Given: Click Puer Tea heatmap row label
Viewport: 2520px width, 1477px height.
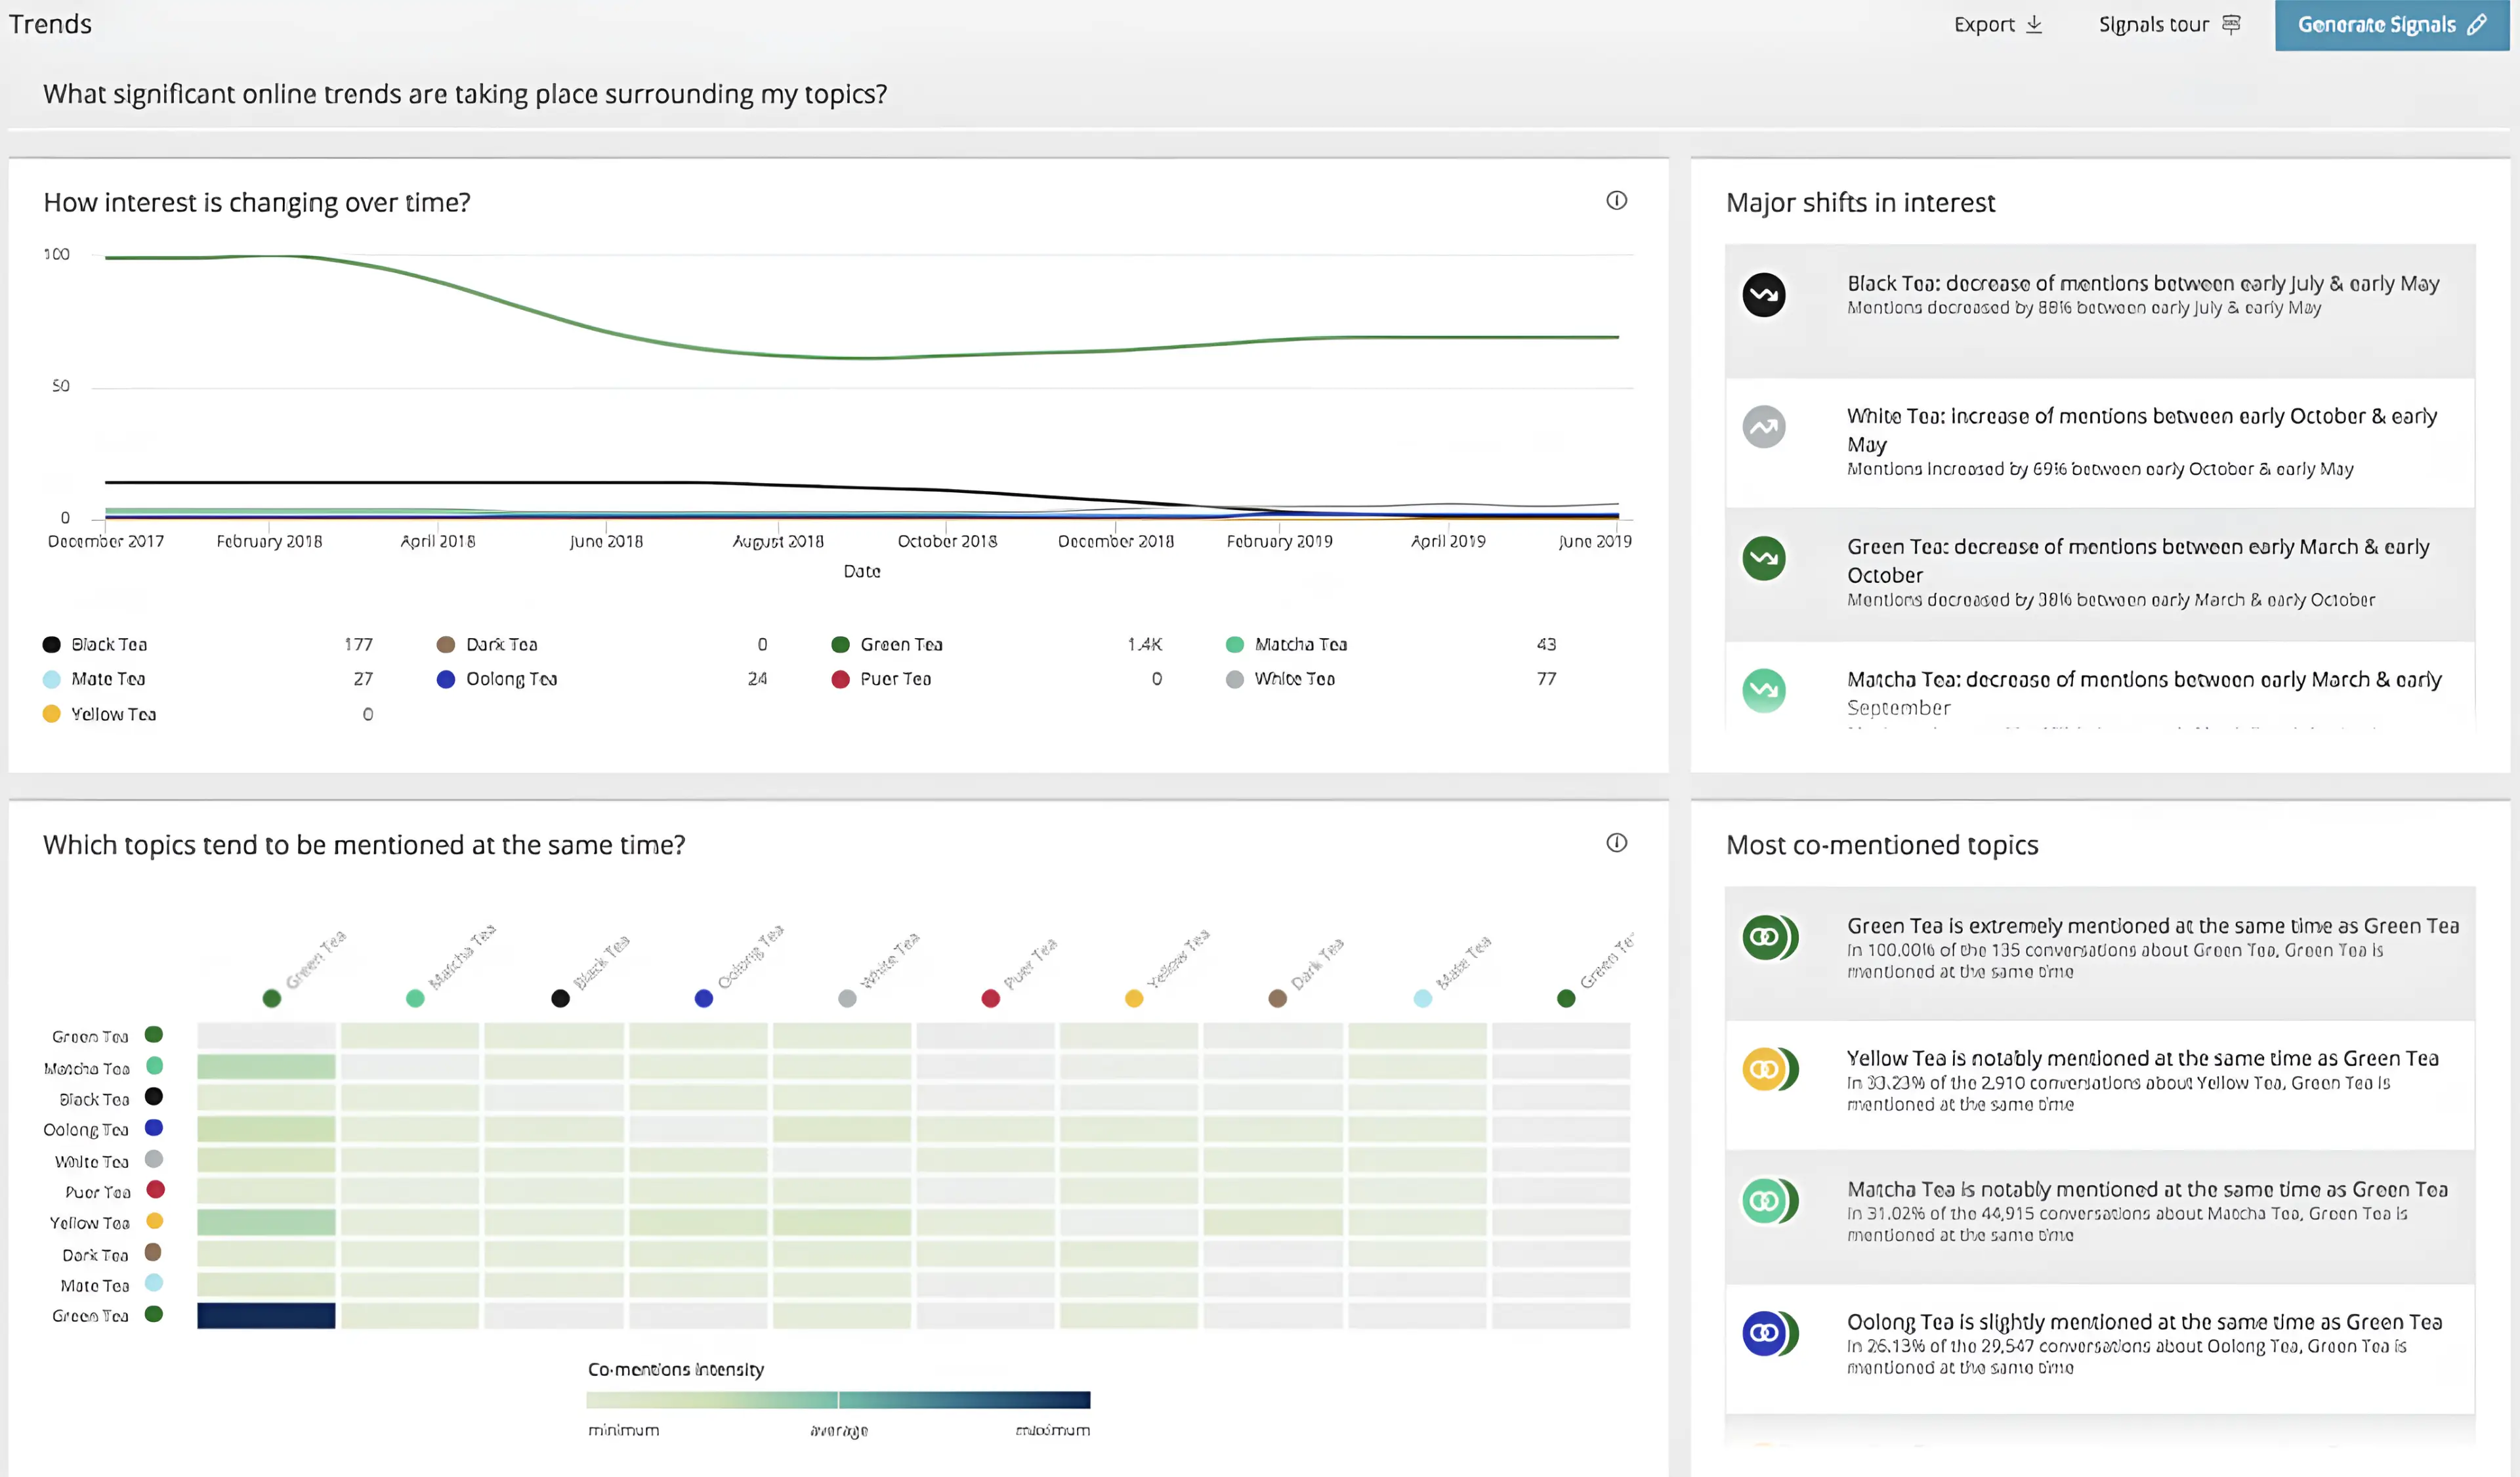Looking at the screenshot, I should tap(97, 1192).
